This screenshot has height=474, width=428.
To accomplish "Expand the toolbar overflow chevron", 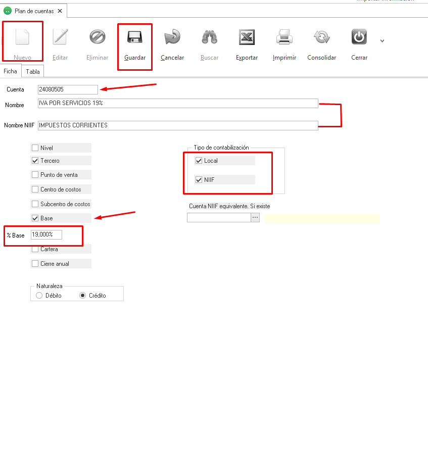I will (x=382, y=41).
